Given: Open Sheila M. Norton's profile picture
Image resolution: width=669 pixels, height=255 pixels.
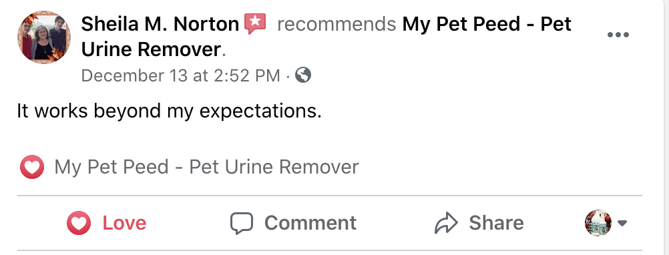Looking at the screenshot, I should (x=44, y=37).
